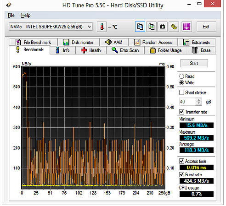Open the File menu
Viewport: 226px width, 206px height.
(11, 16)
